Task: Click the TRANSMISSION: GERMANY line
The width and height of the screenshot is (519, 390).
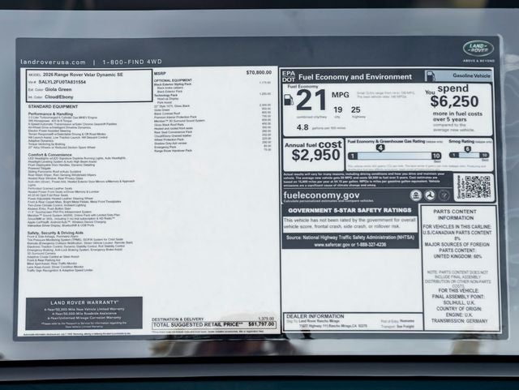Action: click(459, 321)
